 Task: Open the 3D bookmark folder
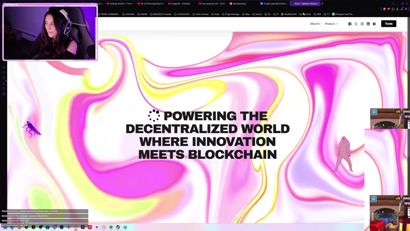pos(267,14)
